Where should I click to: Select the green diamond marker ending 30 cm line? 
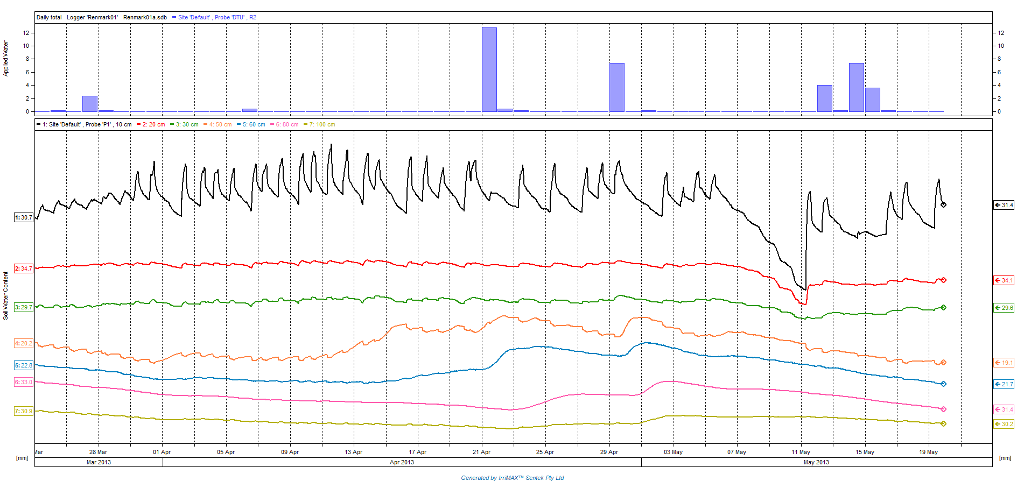(943, 308)
